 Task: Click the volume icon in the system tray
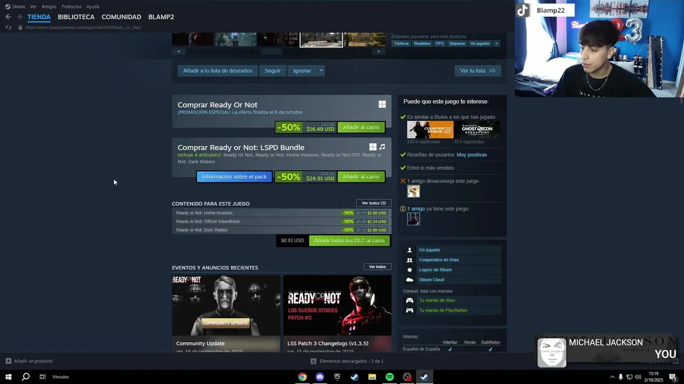point(638,377)
